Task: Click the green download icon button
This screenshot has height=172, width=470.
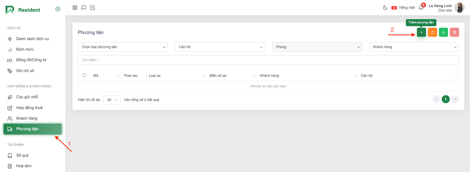Action: click(x=443, y=32)
